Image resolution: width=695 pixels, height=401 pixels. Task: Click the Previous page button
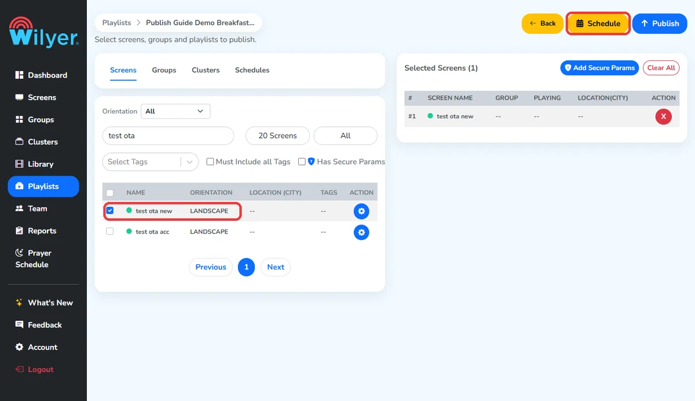point(211,267)
